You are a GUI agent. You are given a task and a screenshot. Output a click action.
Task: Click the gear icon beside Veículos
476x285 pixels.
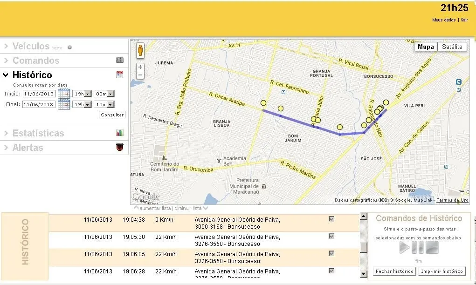click(69, 47)
